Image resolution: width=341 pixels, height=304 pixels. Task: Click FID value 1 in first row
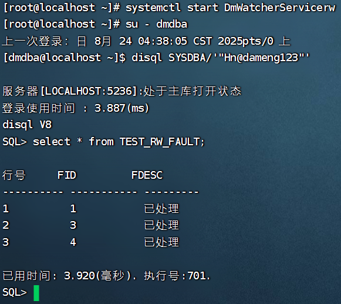tap(73, 209)
